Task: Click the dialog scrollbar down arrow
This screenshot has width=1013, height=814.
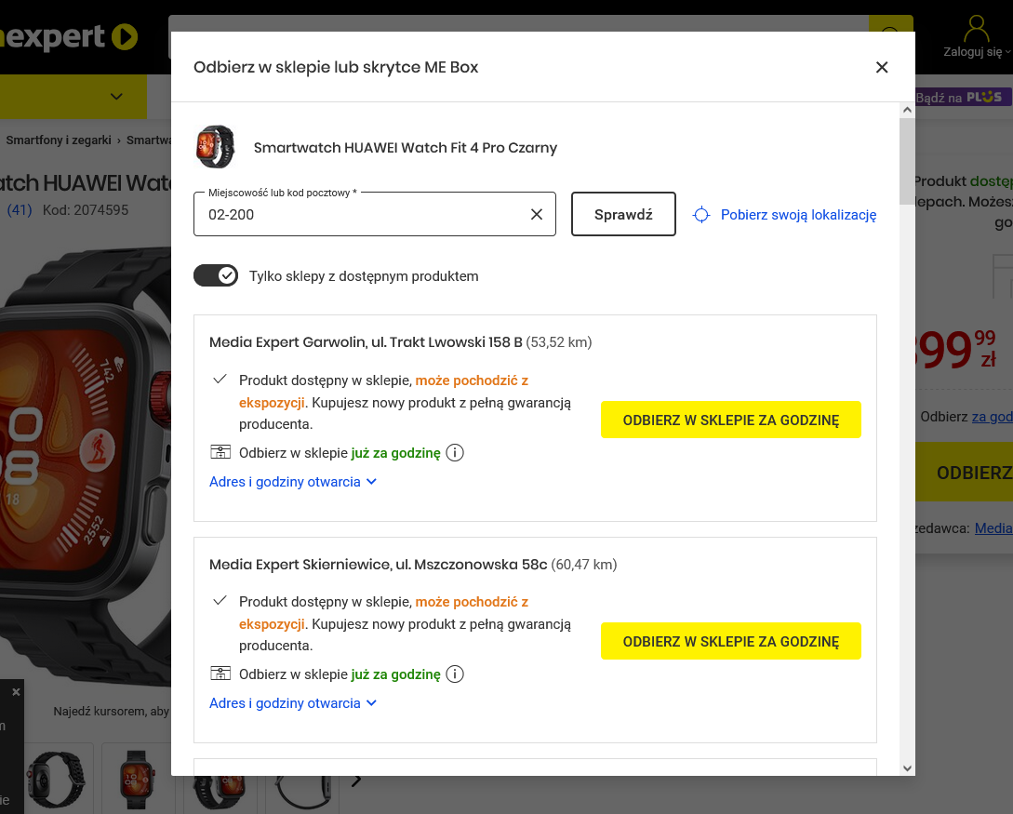Action: (x=907, y=768)
